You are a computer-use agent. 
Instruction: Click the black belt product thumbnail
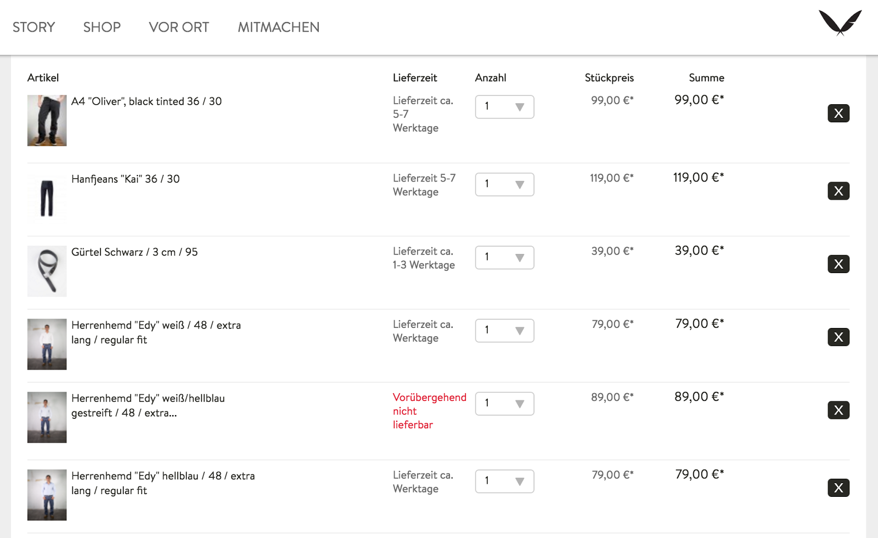[47, 271]
